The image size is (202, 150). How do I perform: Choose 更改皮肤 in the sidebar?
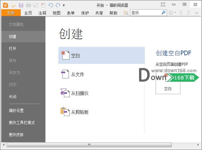23,135
